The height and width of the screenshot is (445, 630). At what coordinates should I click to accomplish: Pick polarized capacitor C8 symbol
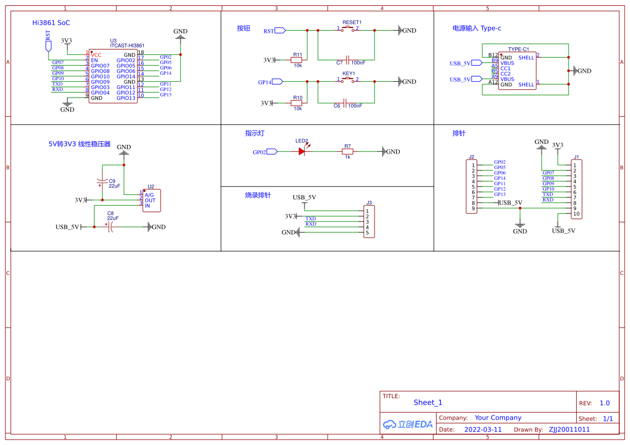(x=110, y=227)
